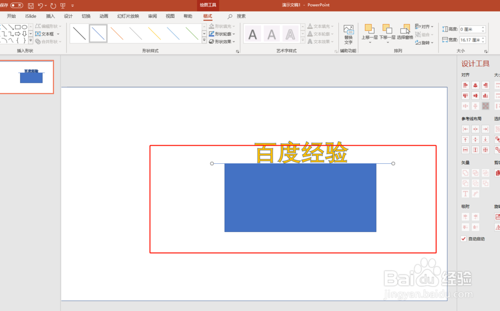Choose the black line shape style
The image size is (500, 311).
point(79,34)
